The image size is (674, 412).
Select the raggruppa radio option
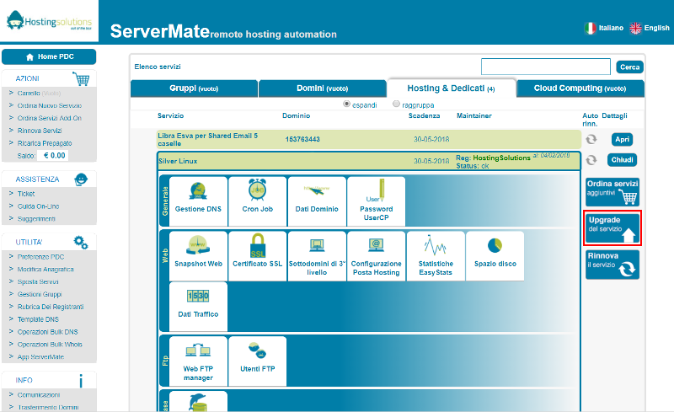pos(396,104)
